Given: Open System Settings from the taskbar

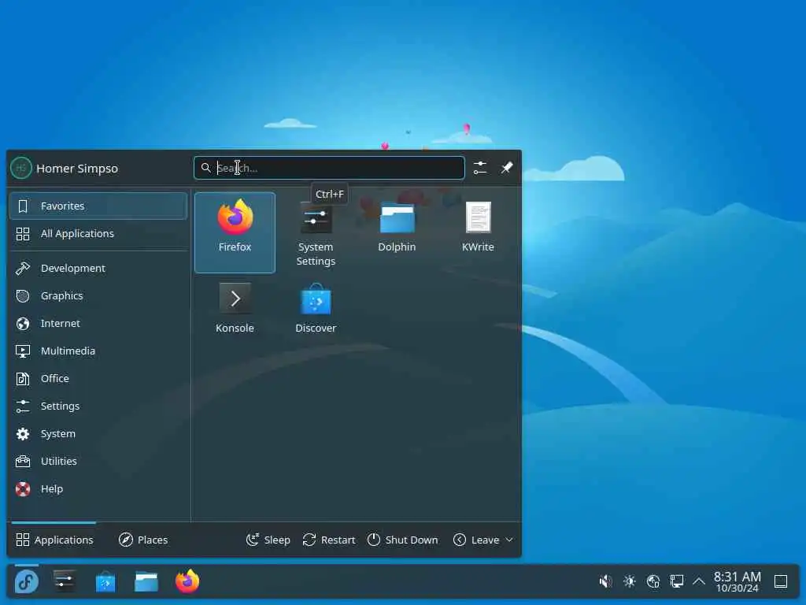Looking at the screenshot, I should (65, 582).
